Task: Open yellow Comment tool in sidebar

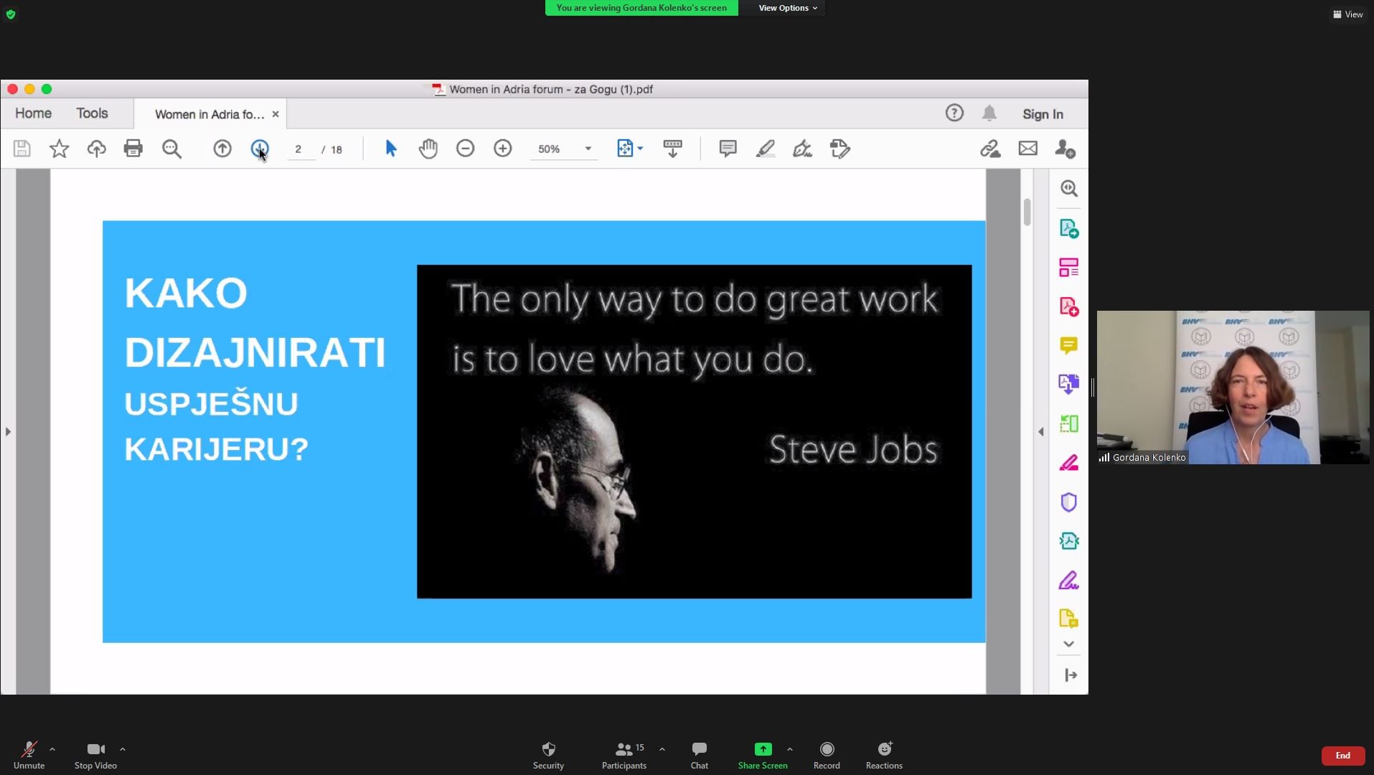Action: pos(1069,346)
